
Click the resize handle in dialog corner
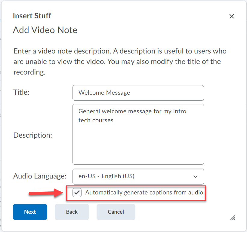point(233,218)
